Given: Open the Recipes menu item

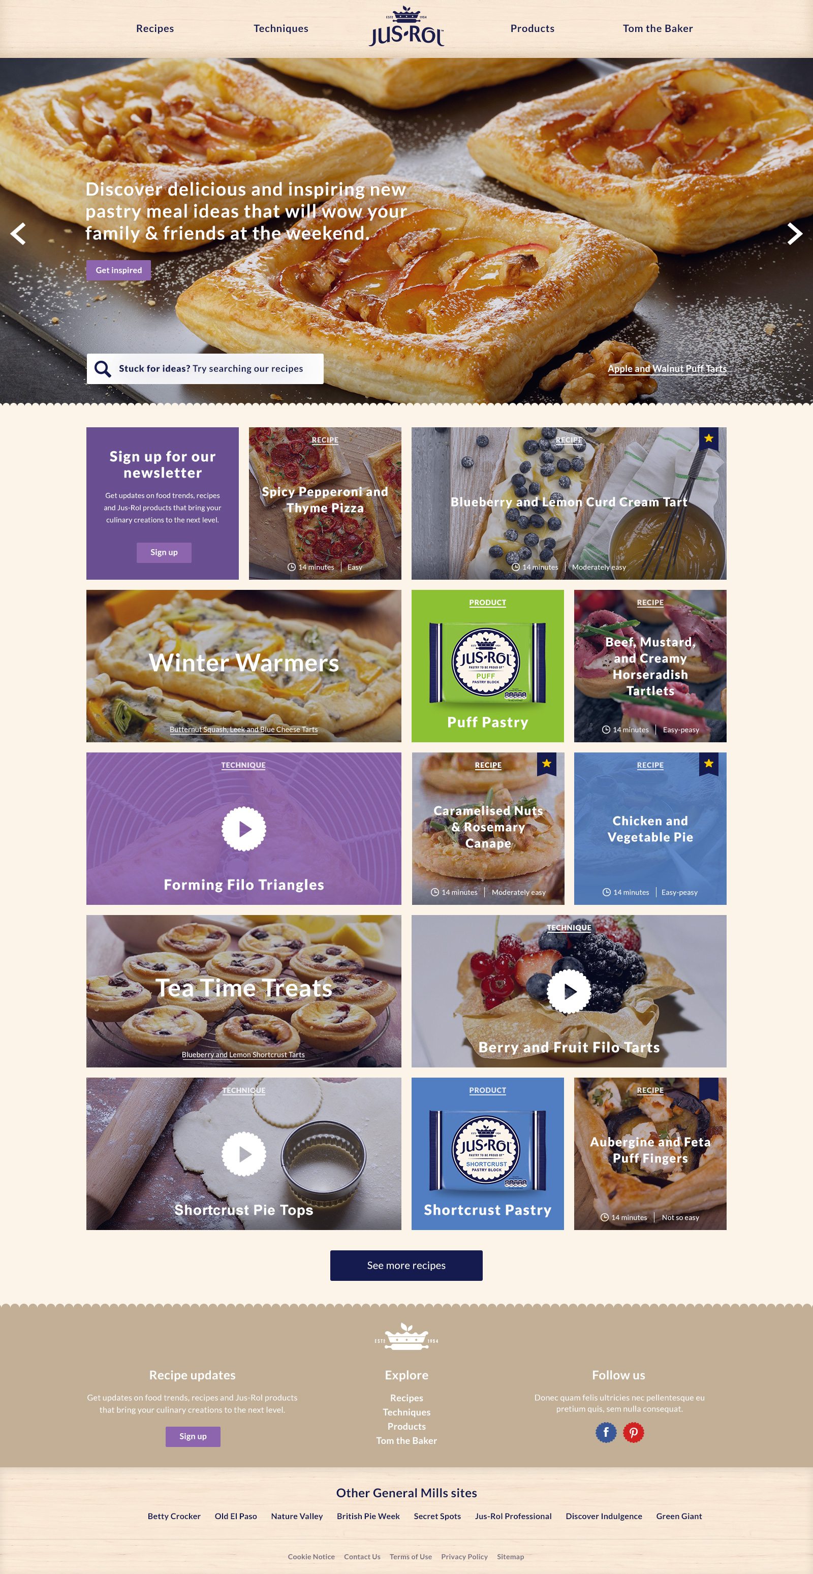Looking at the screenshot, I should pos(154,29).
